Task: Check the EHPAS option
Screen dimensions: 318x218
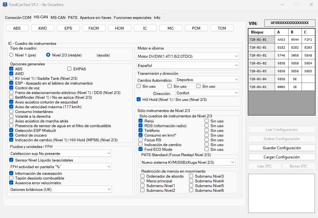Action: click(x=69, y=68)
